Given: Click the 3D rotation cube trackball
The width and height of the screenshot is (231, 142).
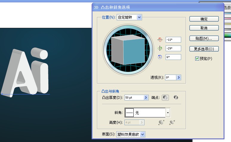Looking at the screenshot, I should point(128,50).
